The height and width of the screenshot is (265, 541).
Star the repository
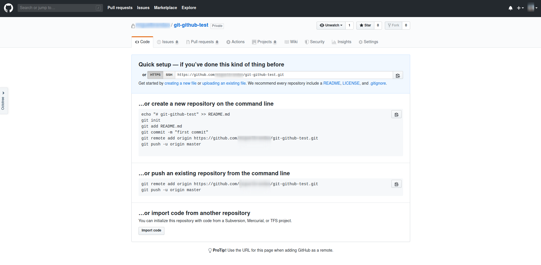tap(365, 25)
